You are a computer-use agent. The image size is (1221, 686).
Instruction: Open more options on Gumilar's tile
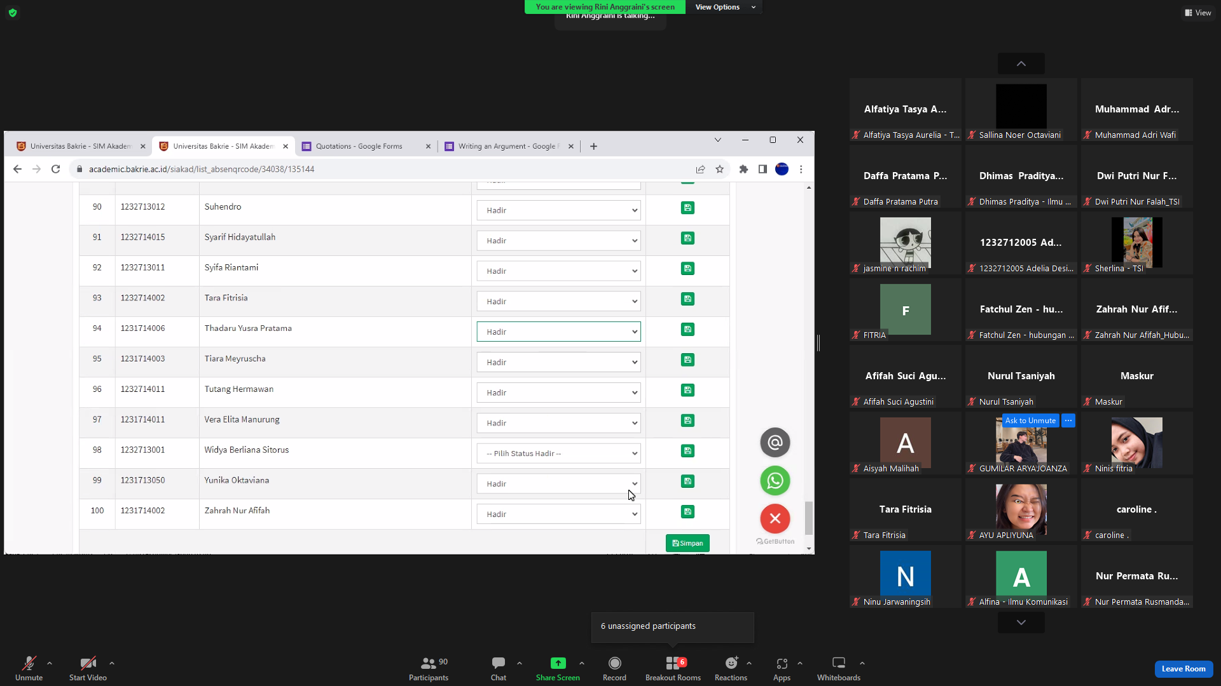[x=1068, y=420]
